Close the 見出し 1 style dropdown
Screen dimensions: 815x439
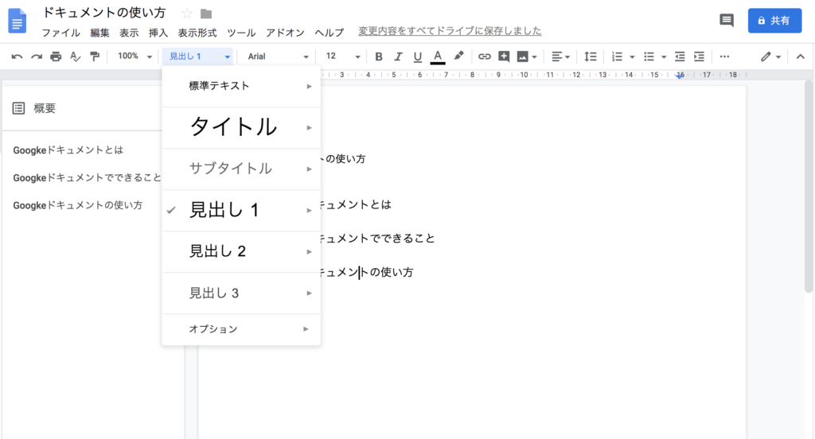pyautogui.click(x=198, y=56)
